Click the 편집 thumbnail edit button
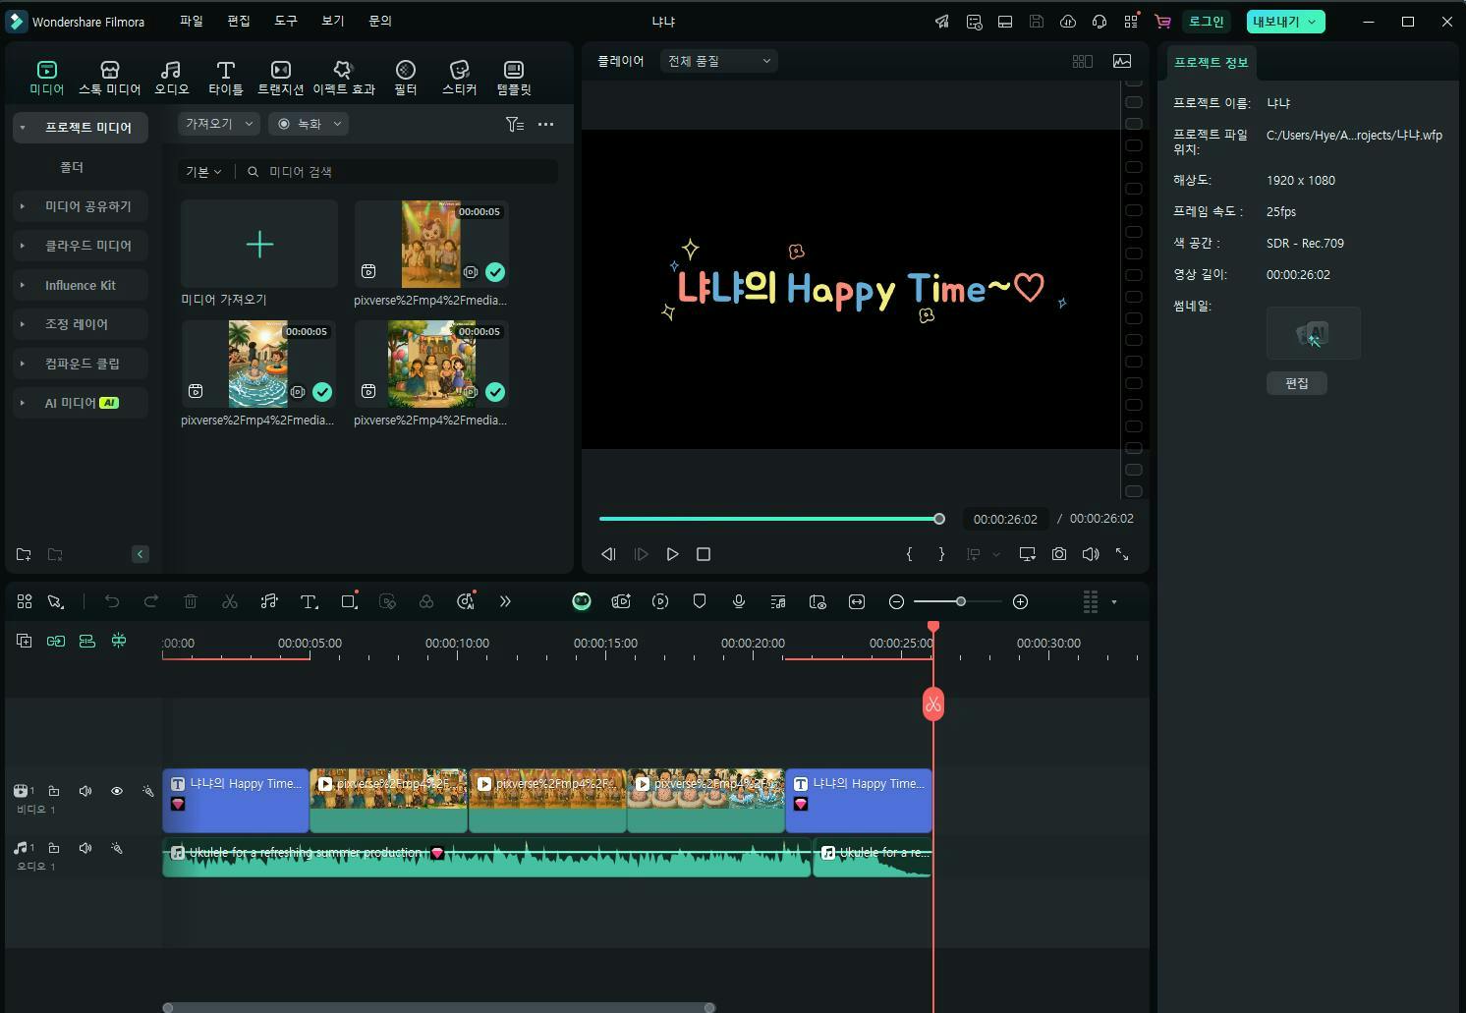Image resolution: width=1466 pixels, height=1013 pixels. [1296, 383]
